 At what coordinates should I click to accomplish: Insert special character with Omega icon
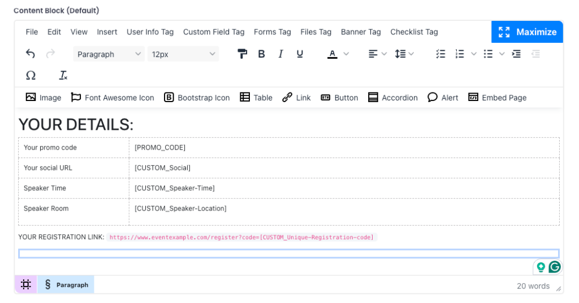tap(31, 76)
